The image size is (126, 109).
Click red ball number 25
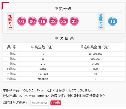64,21
